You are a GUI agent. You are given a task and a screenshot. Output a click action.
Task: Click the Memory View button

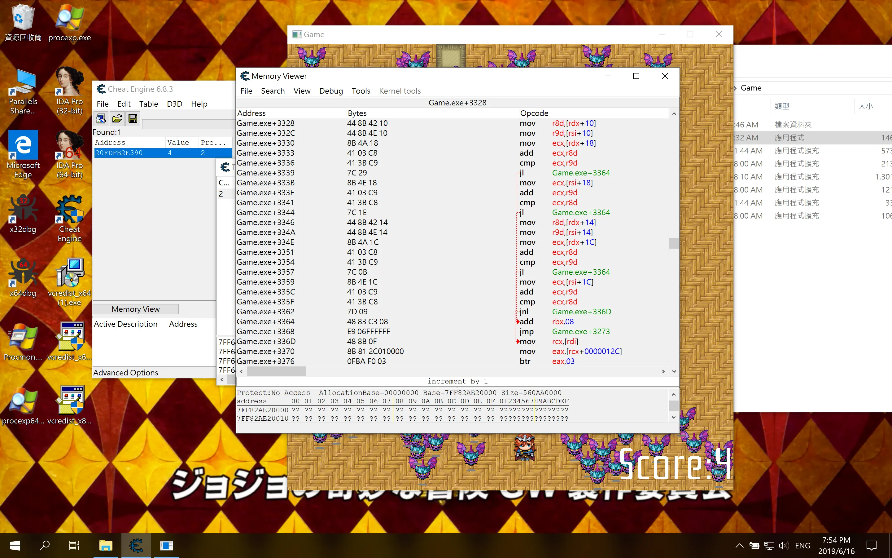[135, 309]
